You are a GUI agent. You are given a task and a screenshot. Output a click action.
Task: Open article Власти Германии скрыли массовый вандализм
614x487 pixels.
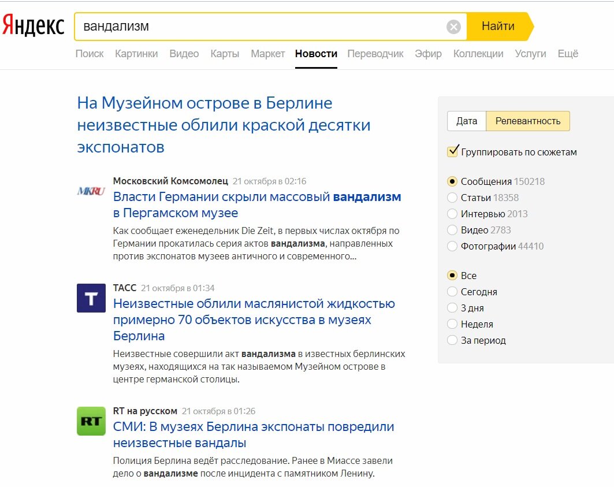coord(257,205)
